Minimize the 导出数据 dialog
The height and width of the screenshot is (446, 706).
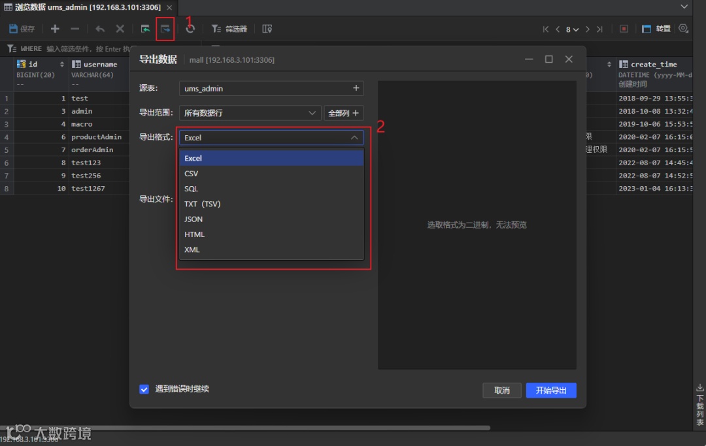tap(529, 59)
